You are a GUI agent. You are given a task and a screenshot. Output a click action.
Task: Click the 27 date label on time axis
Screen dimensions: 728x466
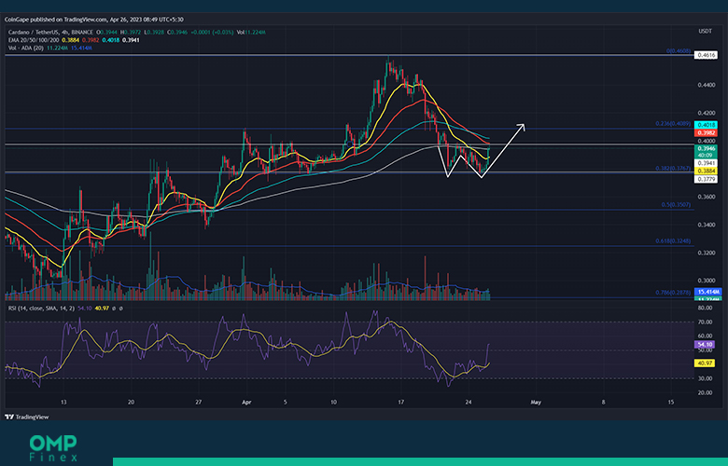tap(198, 402)
